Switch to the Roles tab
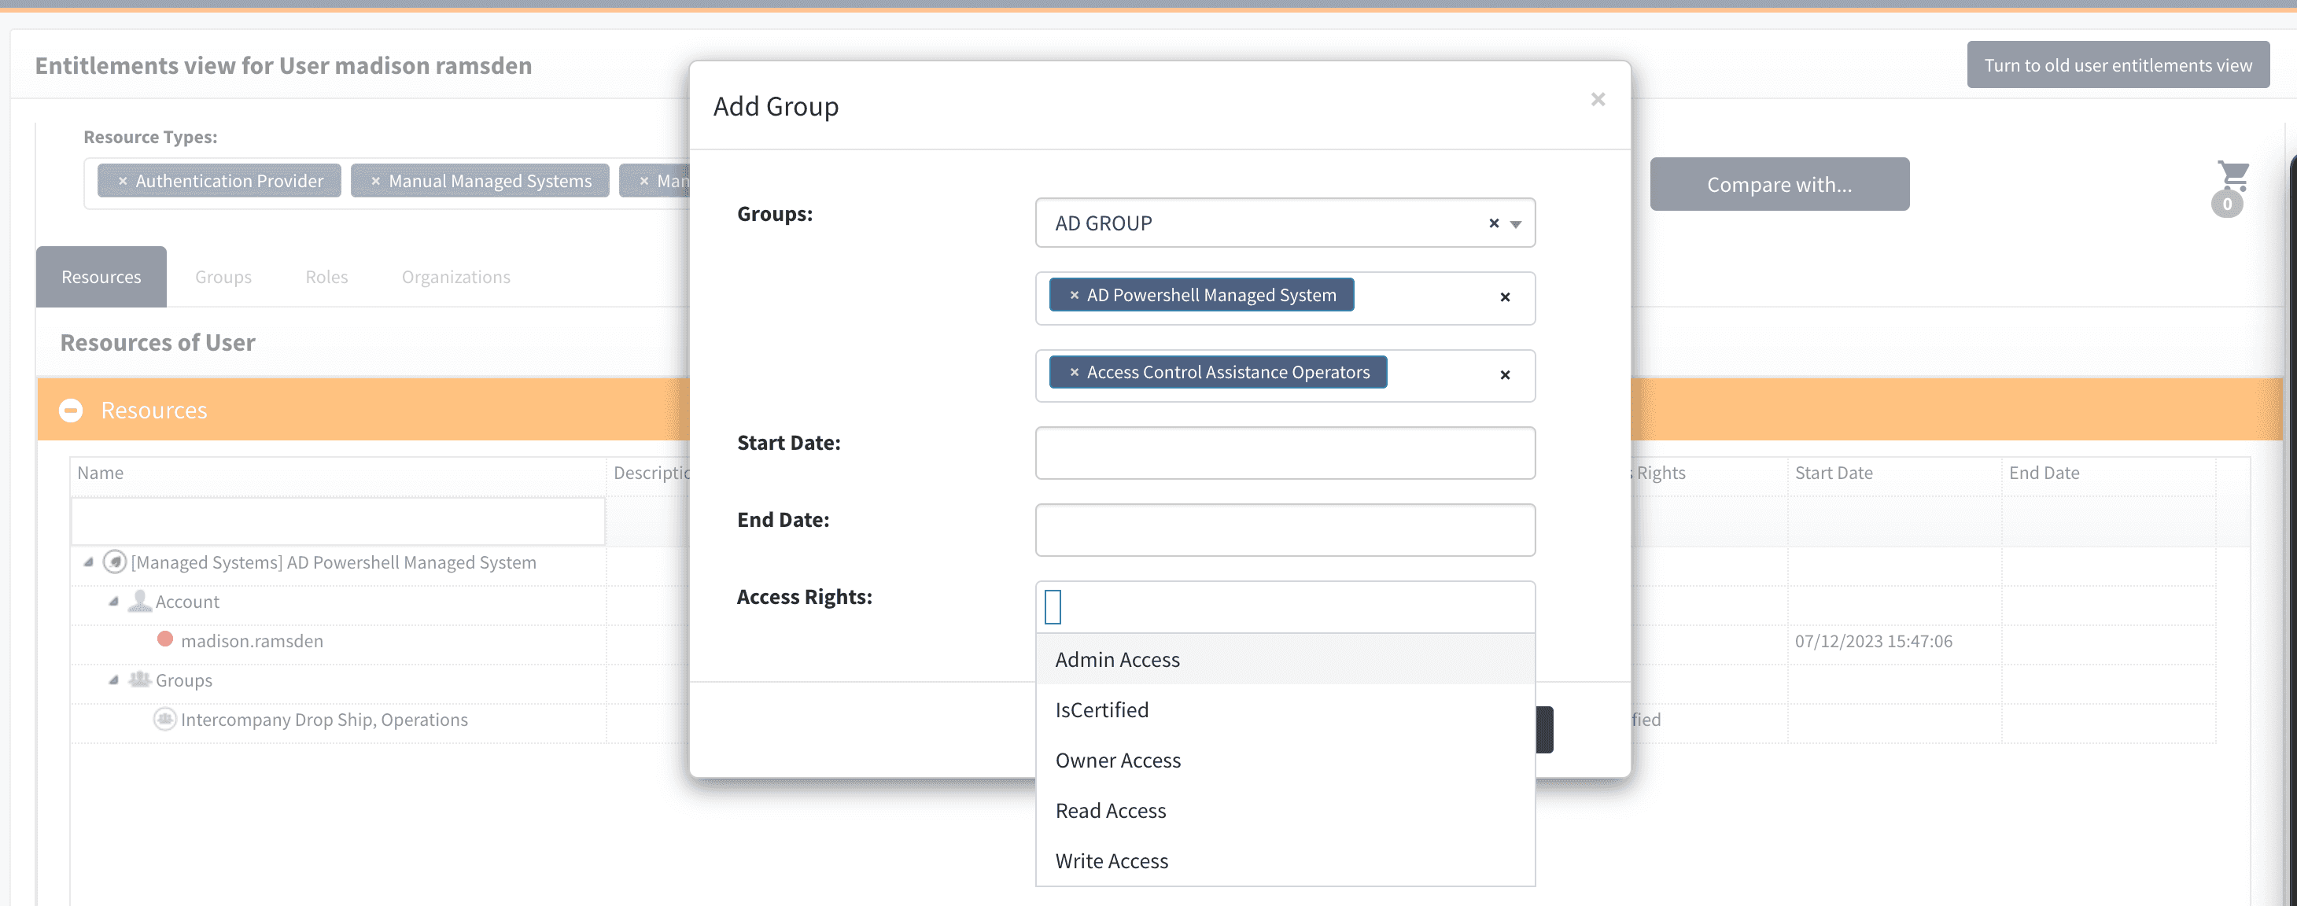 coord(326,278)
